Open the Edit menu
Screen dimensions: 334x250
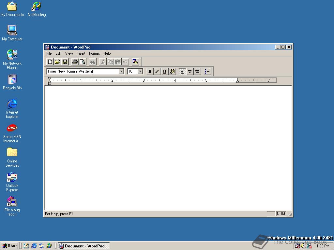click(58, 53)
